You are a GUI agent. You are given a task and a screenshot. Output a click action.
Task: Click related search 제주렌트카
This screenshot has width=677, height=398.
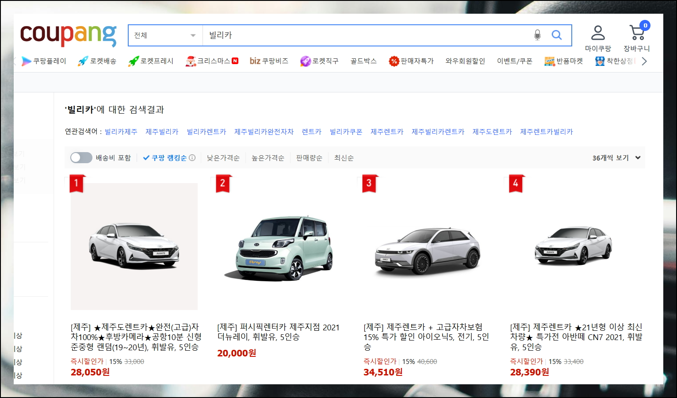pos(387,132)
